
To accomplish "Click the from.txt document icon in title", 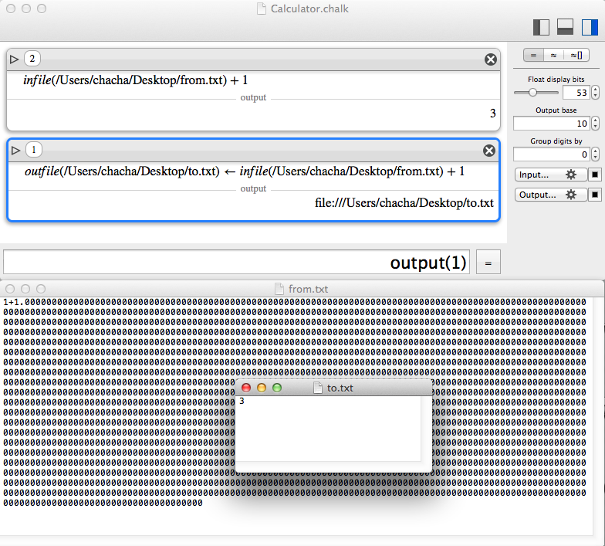I will [279, 289].
